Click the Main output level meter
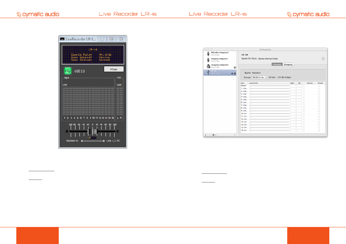Viewport: 346px width, 244px height. (x=119, y=101)
